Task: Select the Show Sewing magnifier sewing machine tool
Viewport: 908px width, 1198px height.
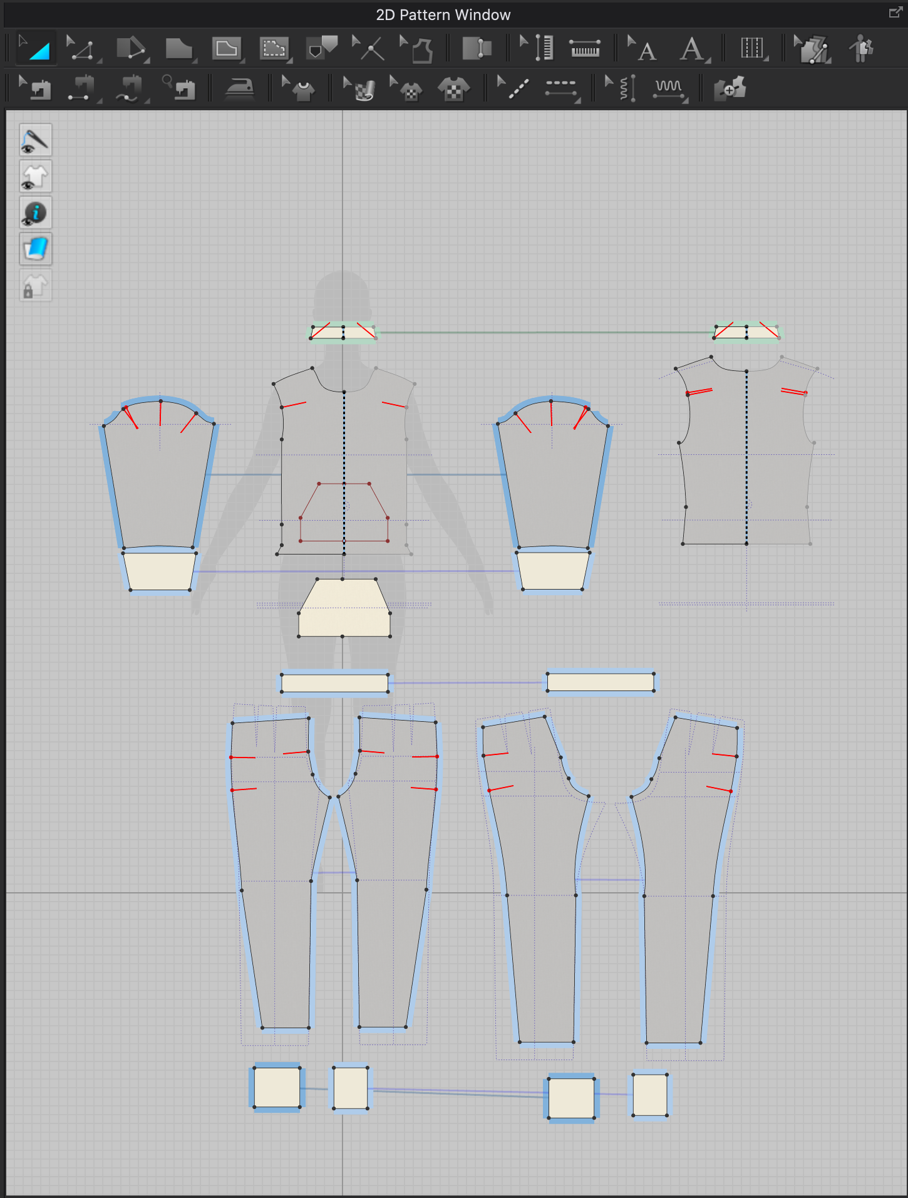Action: [178, 88]
